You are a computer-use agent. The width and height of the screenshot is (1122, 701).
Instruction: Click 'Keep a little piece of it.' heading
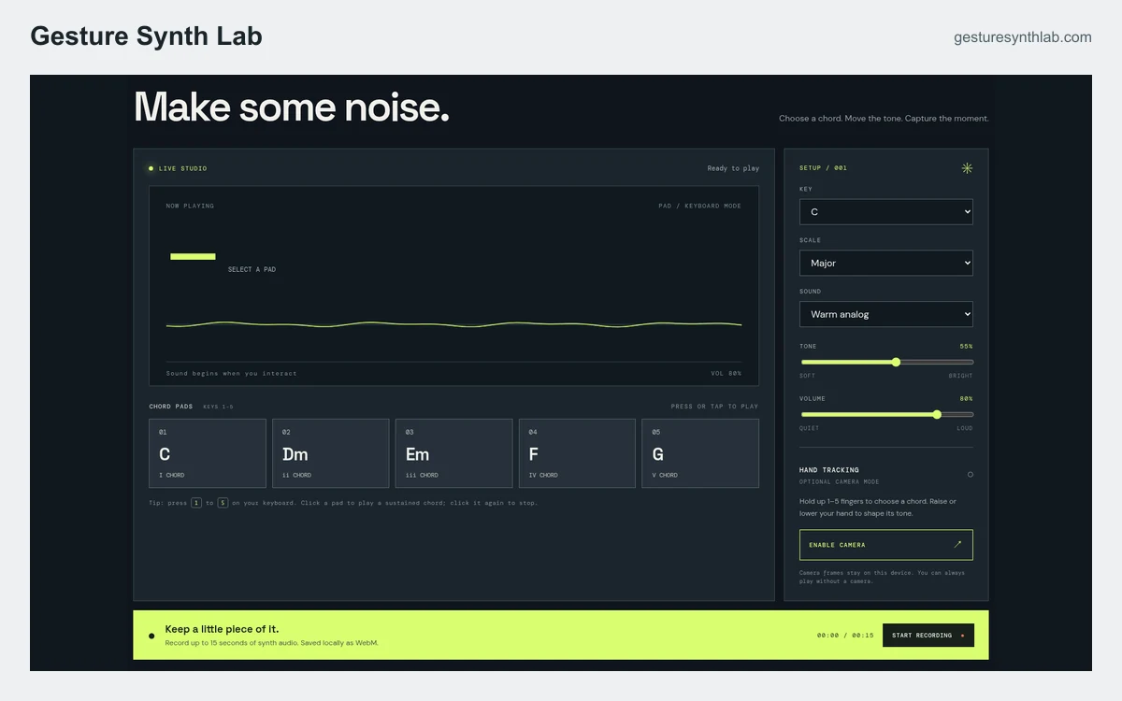tap(222, 629)
